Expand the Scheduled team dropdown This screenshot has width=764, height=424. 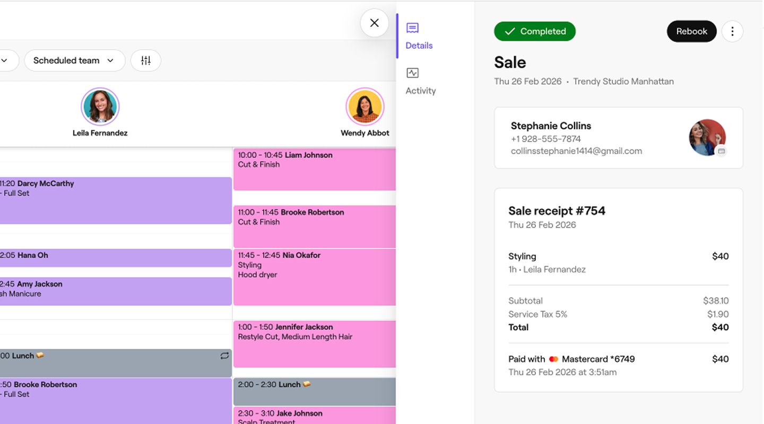click(74, 60)
